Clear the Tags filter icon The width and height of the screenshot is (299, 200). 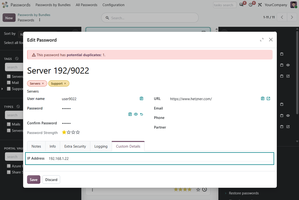17,59
